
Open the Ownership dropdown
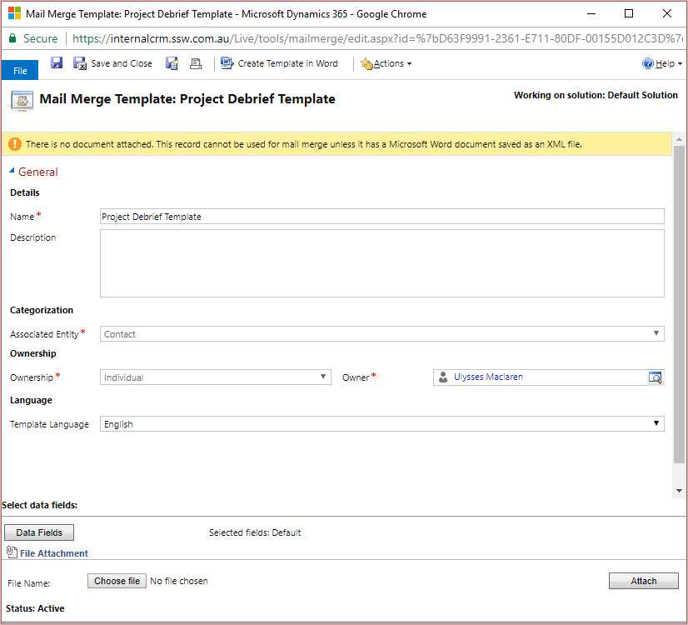click(215, 377)
